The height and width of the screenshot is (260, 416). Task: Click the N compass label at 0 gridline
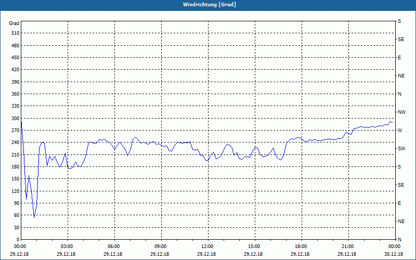tap(399, 240)
